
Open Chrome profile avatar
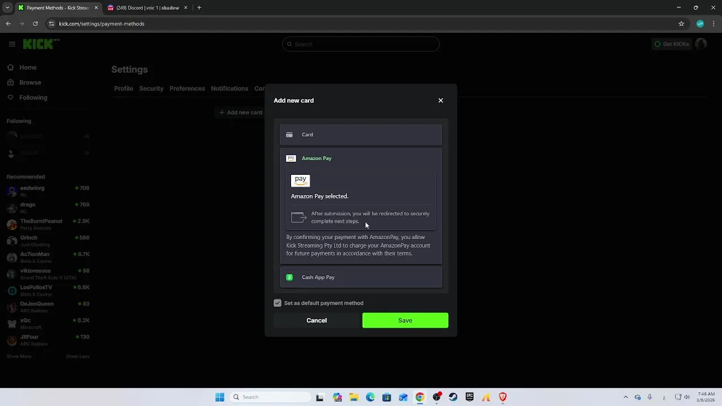pyautogui.click(x=700, y=24)
